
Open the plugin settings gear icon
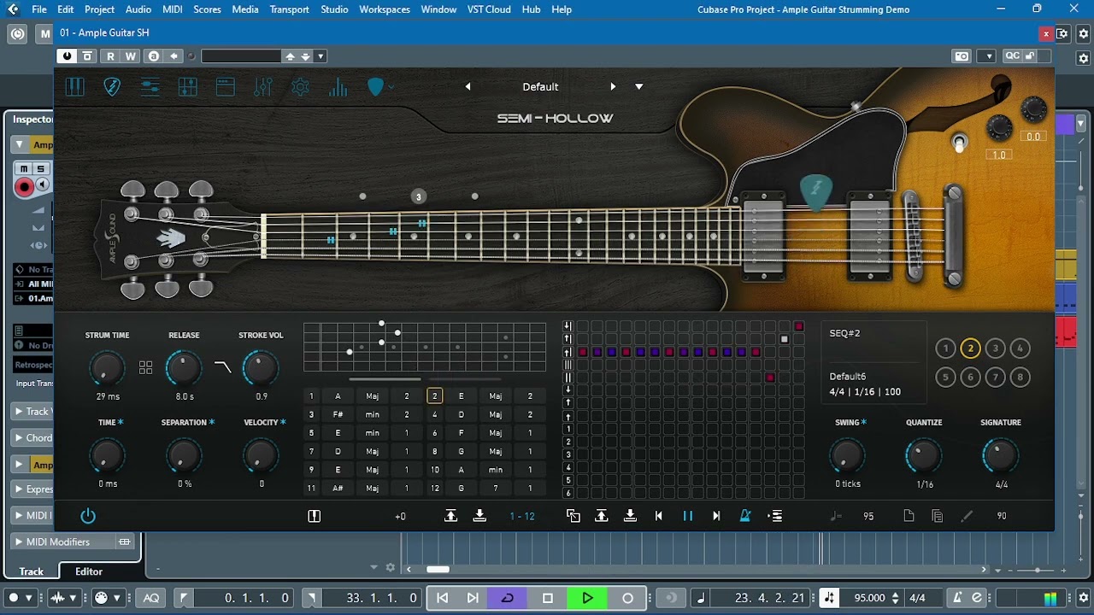tap(299, 86)
